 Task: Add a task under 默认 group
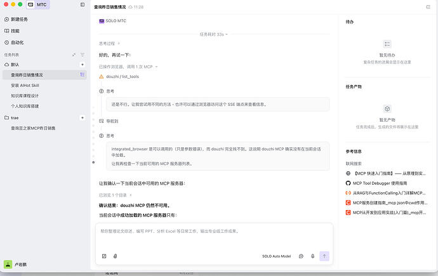tap(83, 65)
